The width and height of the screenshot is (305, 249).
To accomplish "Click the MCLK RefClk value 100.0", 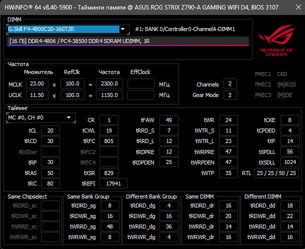I will pyautogui.click(x=72, y=83).
